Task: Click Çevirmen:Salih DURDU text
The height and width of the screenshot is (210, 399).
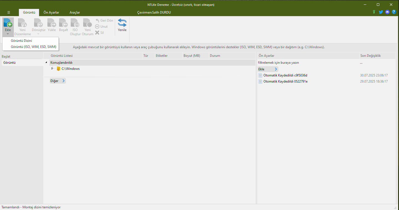Action: (x=154, y=12)
